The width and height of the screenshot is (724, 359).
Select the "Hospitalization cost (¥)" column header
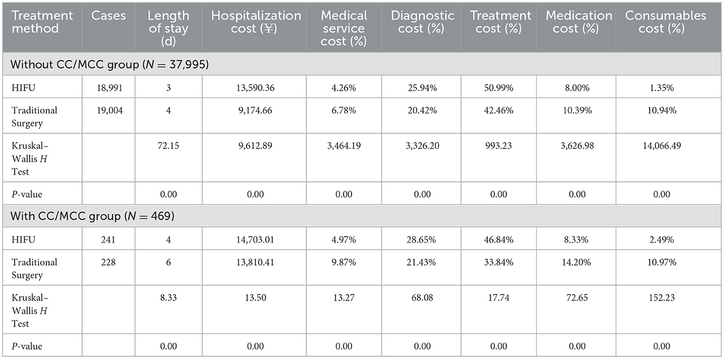coord(256,22)
